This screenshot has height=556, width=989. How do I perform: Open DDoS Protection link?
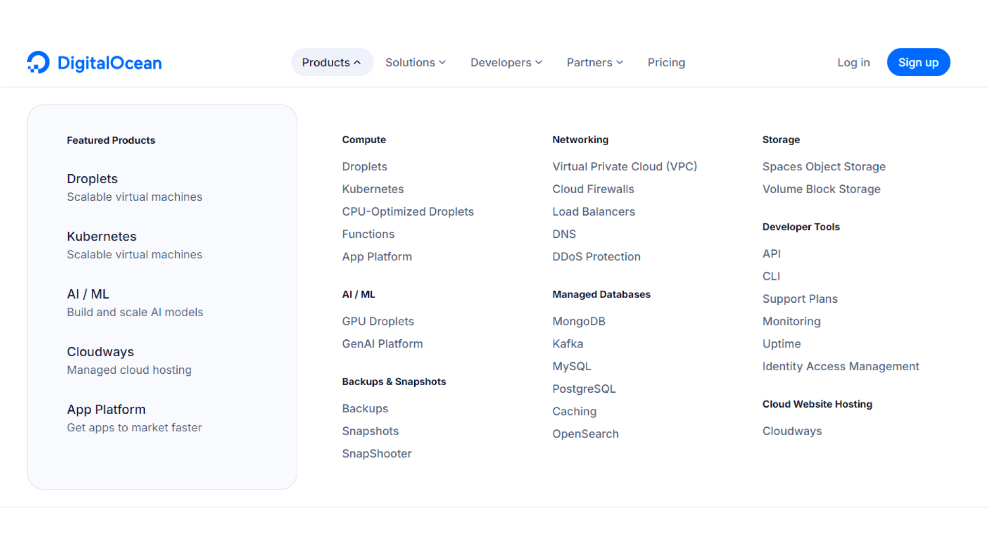pos(596,256)
